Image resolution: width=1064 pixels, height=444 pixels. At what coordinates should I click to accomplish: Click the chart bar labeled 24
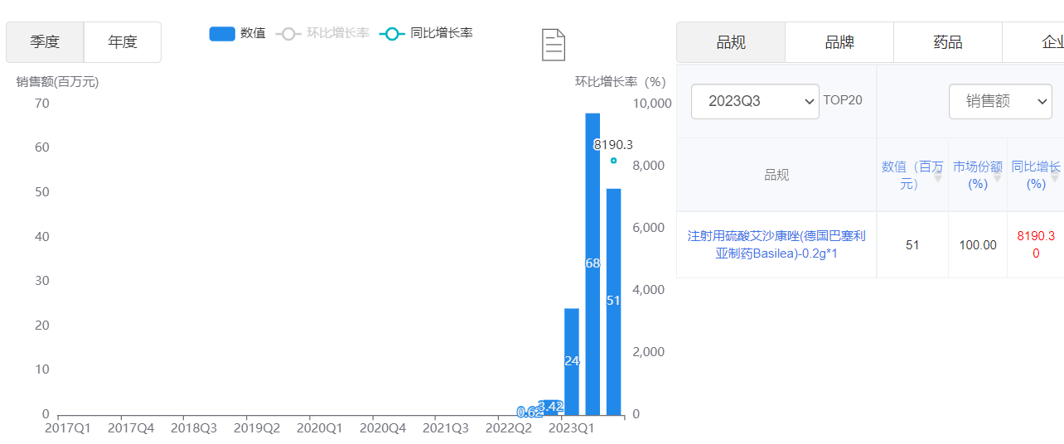(572, 360)
